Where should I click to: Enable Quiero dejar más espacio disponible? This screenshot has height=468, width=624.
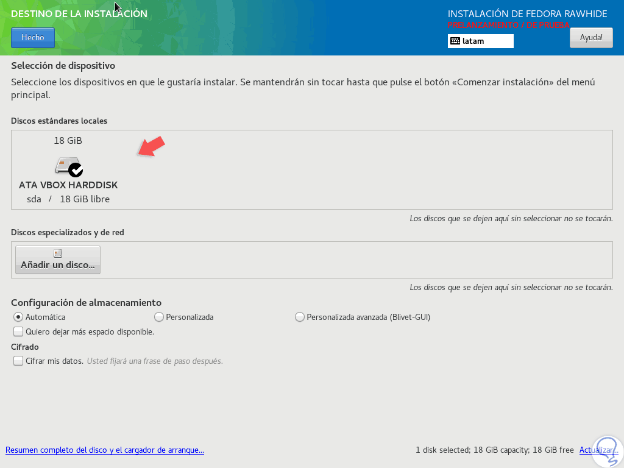click(83, 331)
